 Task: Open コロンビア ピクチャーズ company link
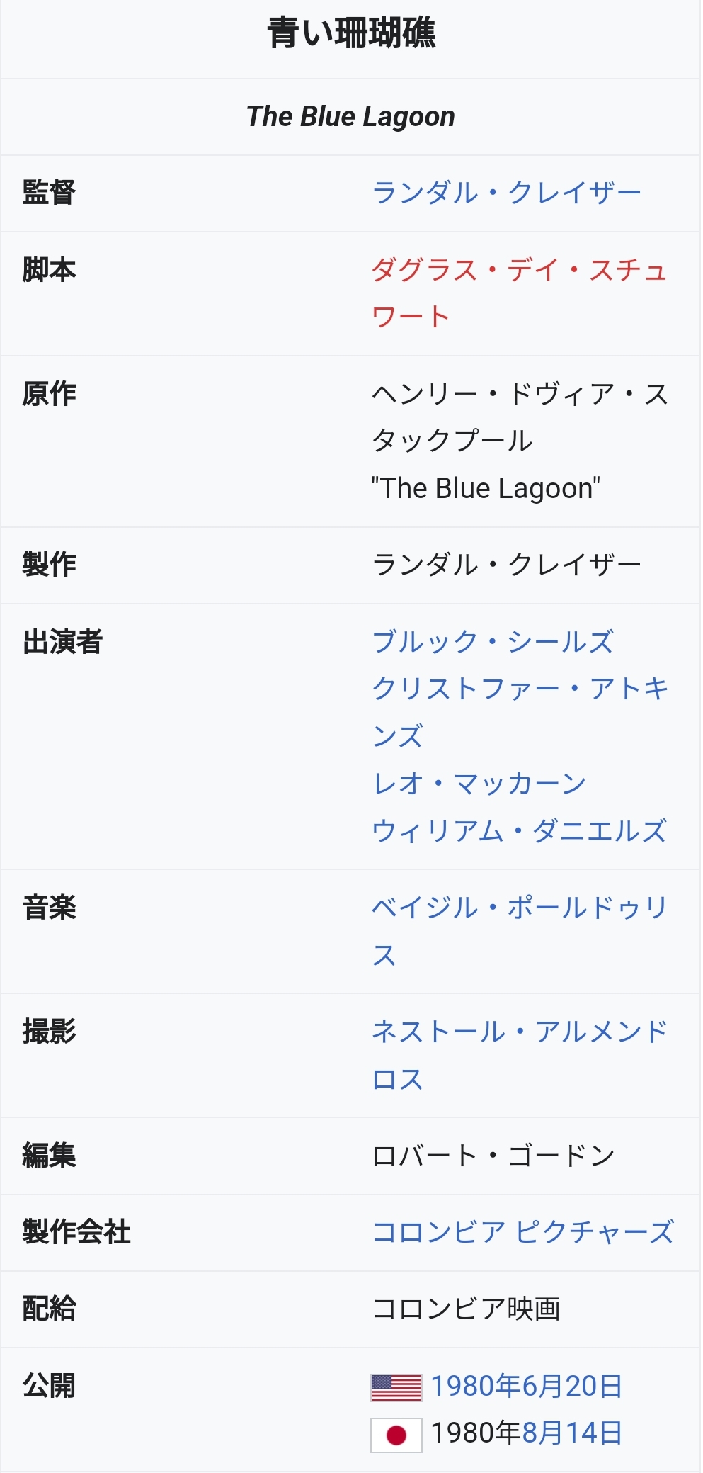[x=522, y=1233]
